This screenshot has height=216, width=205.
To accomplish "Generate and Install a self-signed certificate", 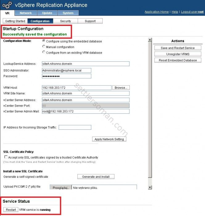I will pyautogui.click(x=96, y=177).
